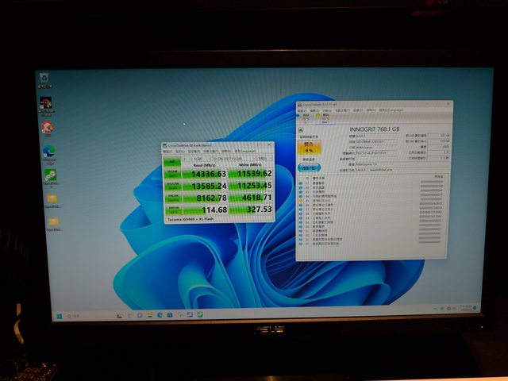Screen dimensions: 508x381
Task: Run the RND4K Q1T1 test
Action: [x=172, y=210]
